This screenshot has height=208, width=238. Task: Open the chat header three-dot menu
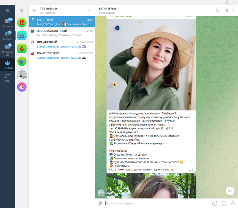pyautogui.click(x=233, y=10)
